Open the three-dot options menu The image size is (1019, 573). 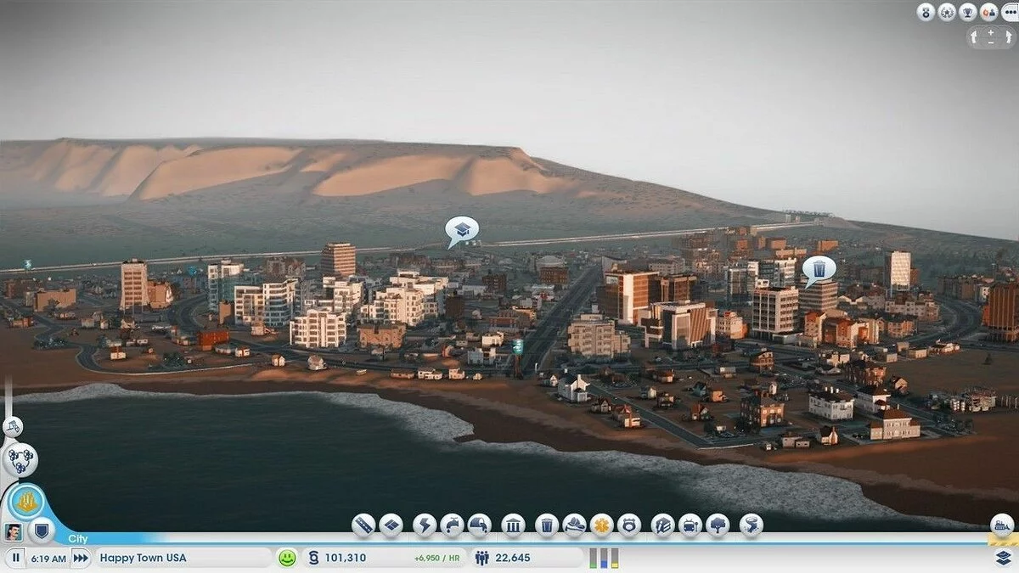click(1009, 12)
